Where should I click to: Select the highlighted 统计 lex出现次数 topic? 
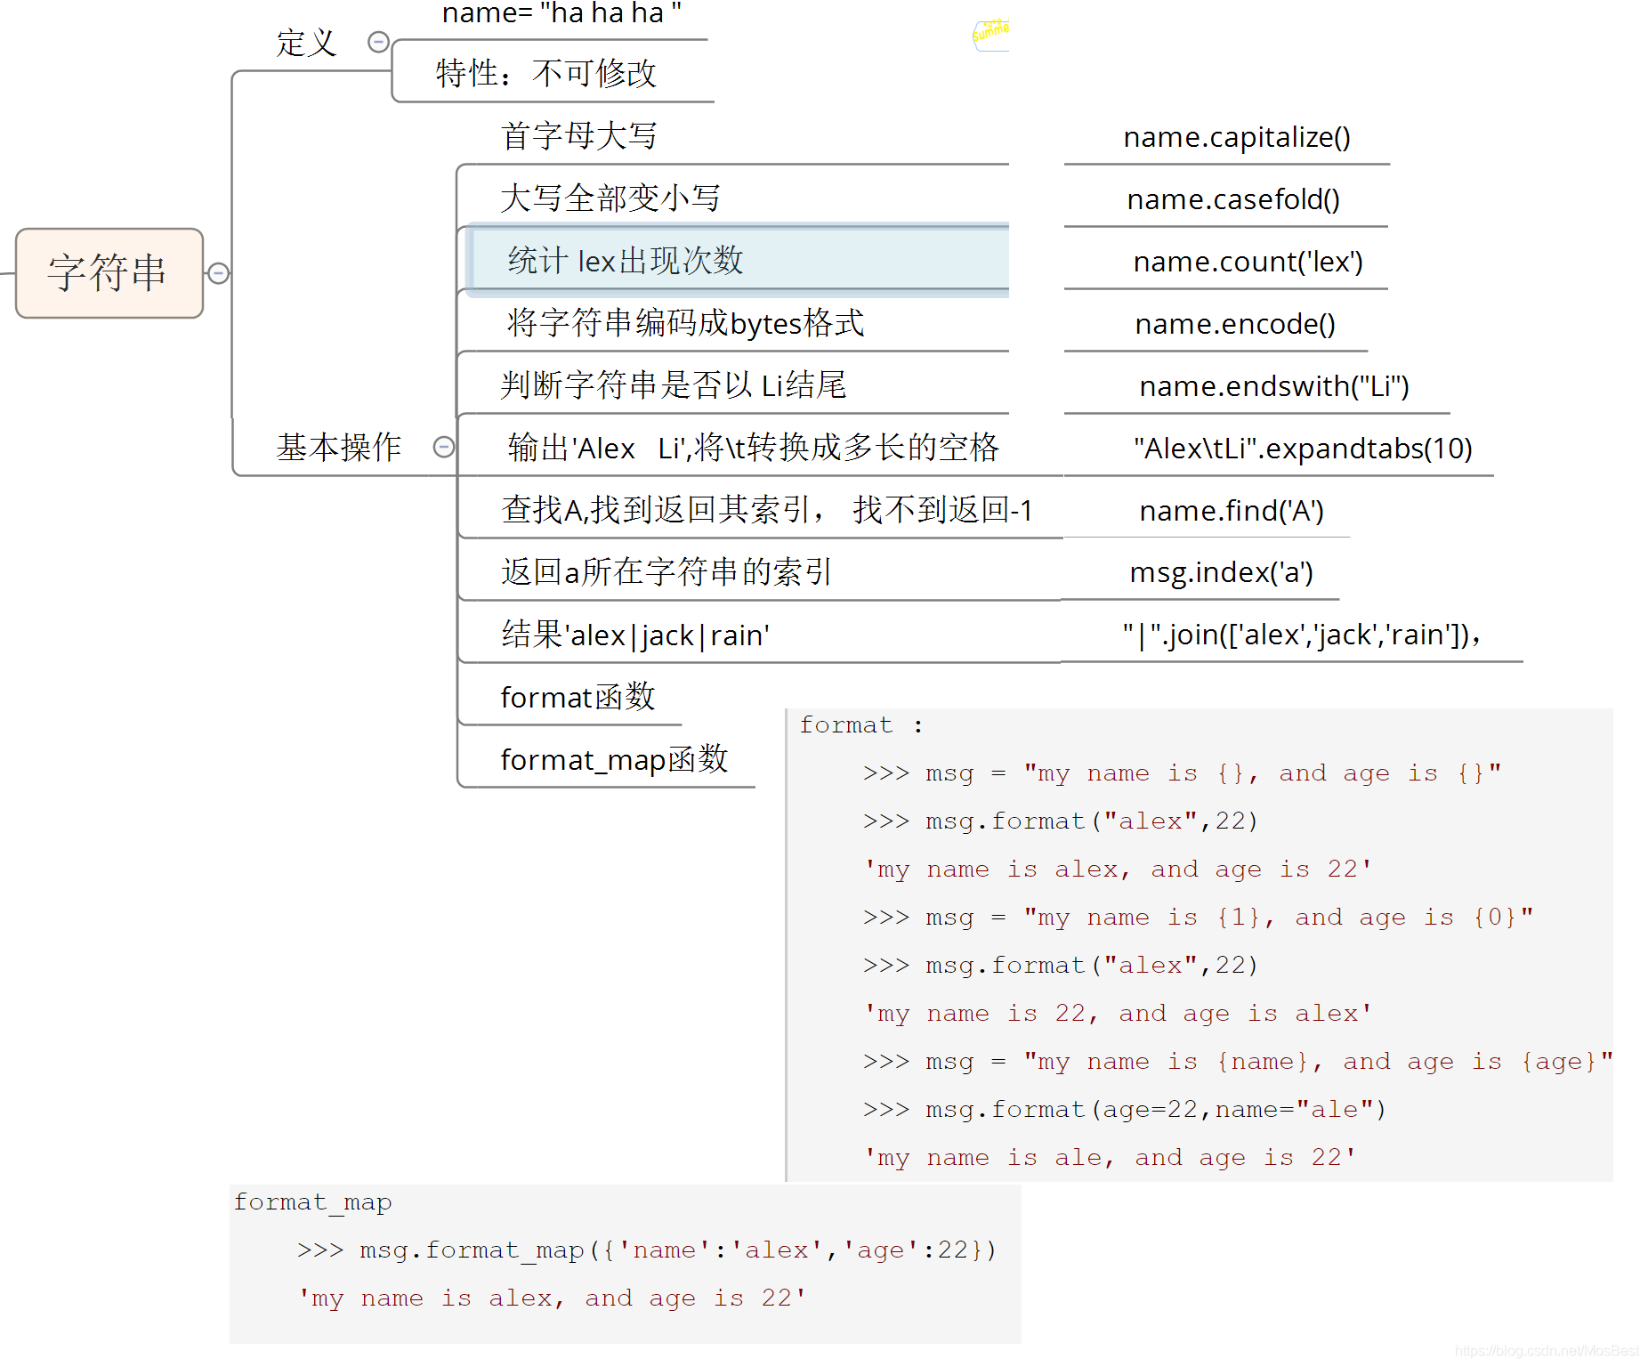[x=739, y=260]
